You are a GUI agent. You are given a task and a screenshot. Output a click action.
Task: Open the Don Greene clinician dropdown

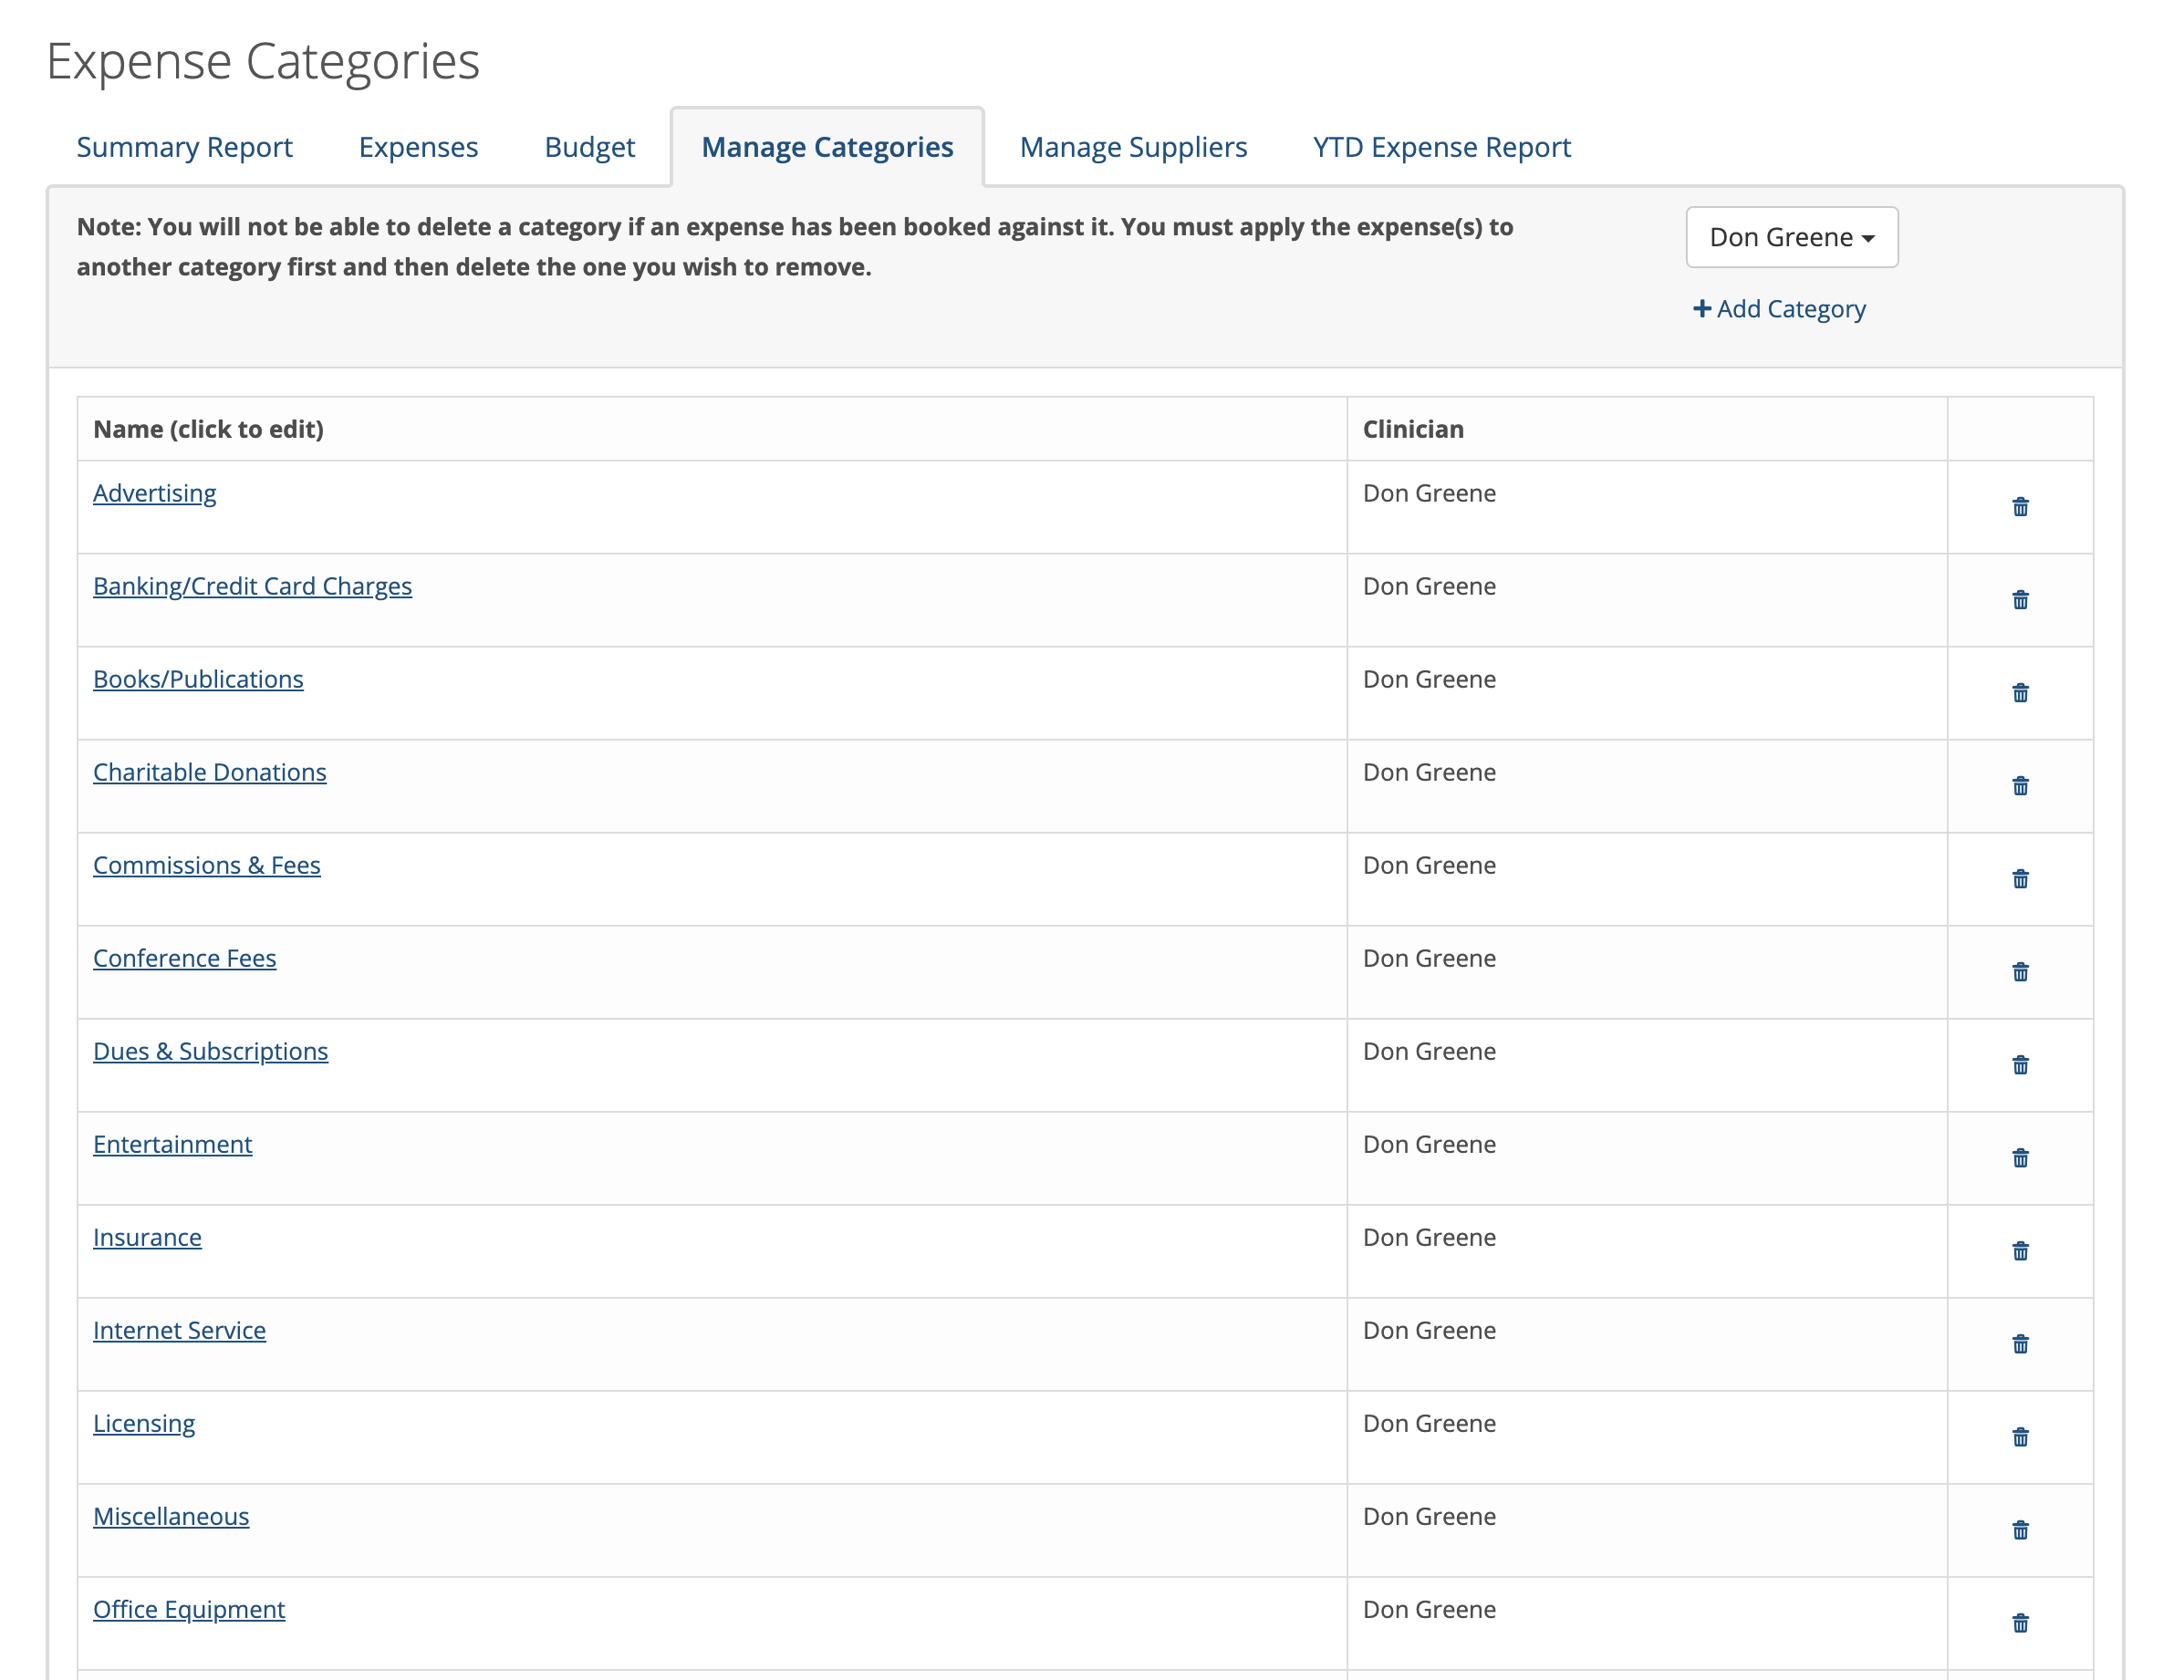pyautogui.click(x=1791, y=237)
